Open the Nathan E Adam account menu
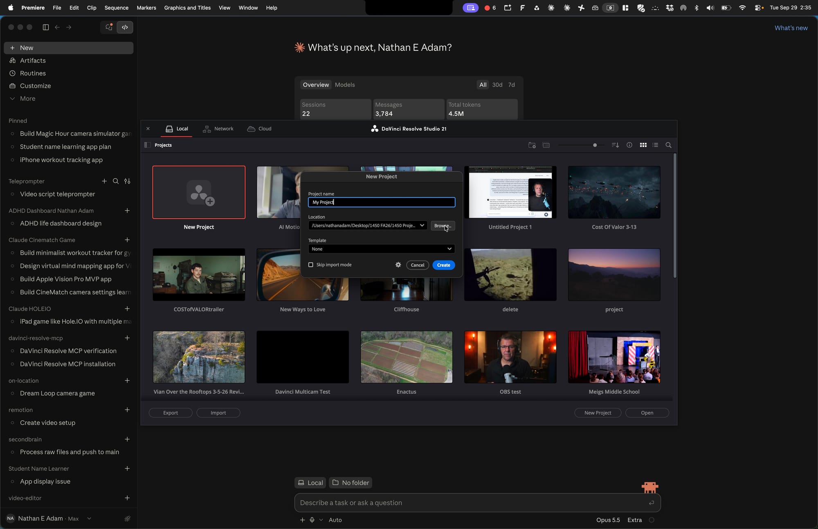The width and height of the screenshot is (818, 529). (49, 519)
